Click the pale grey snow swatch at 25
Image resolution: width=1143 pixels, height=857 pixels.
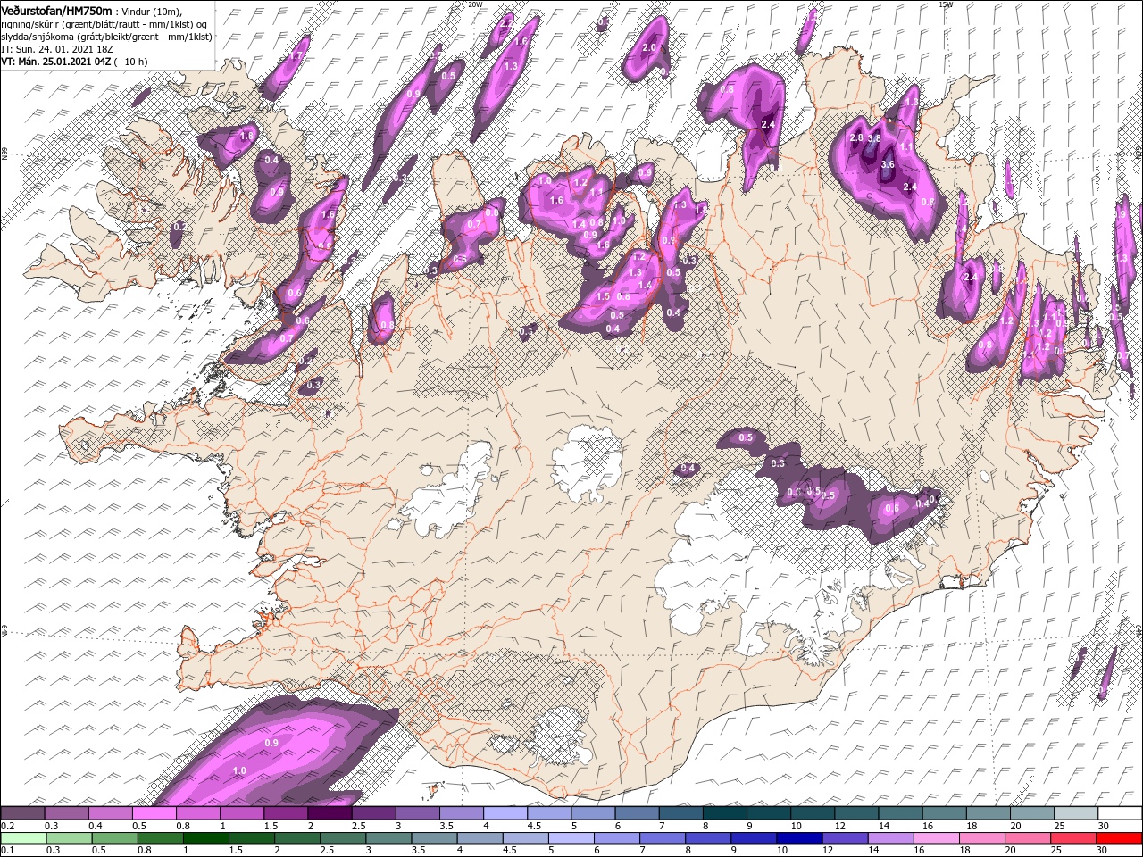1076,812
